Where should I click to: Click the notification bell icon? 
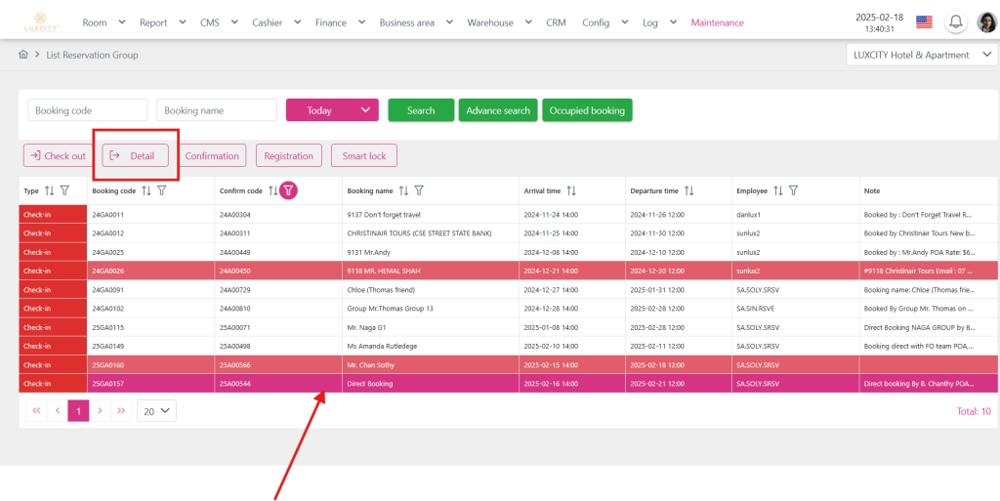[x=956, y=22]
